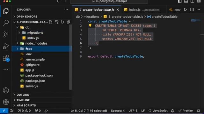Change indentation via Spaces: 4
This screenshot has height=114, width=204.
[118, 111]
